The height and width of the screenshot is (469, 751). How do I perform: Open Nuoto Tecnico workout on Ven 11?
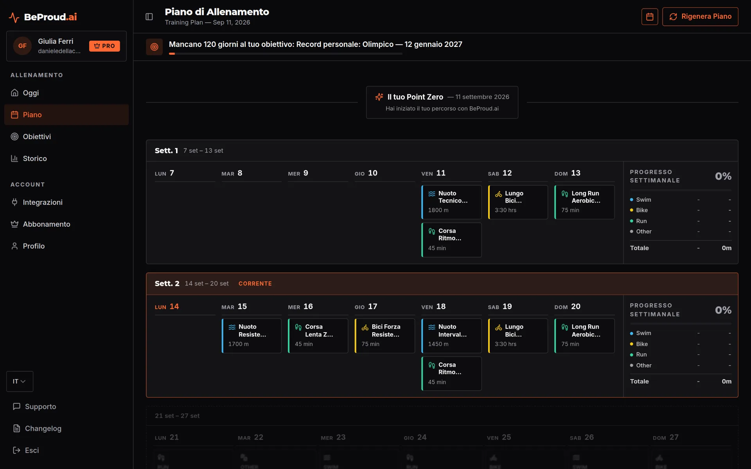[x=451, y=202]
